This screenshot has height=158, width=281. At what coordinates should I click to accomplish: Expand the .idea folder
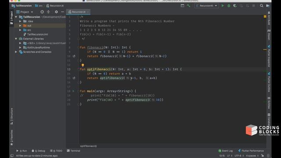point(20,22)
